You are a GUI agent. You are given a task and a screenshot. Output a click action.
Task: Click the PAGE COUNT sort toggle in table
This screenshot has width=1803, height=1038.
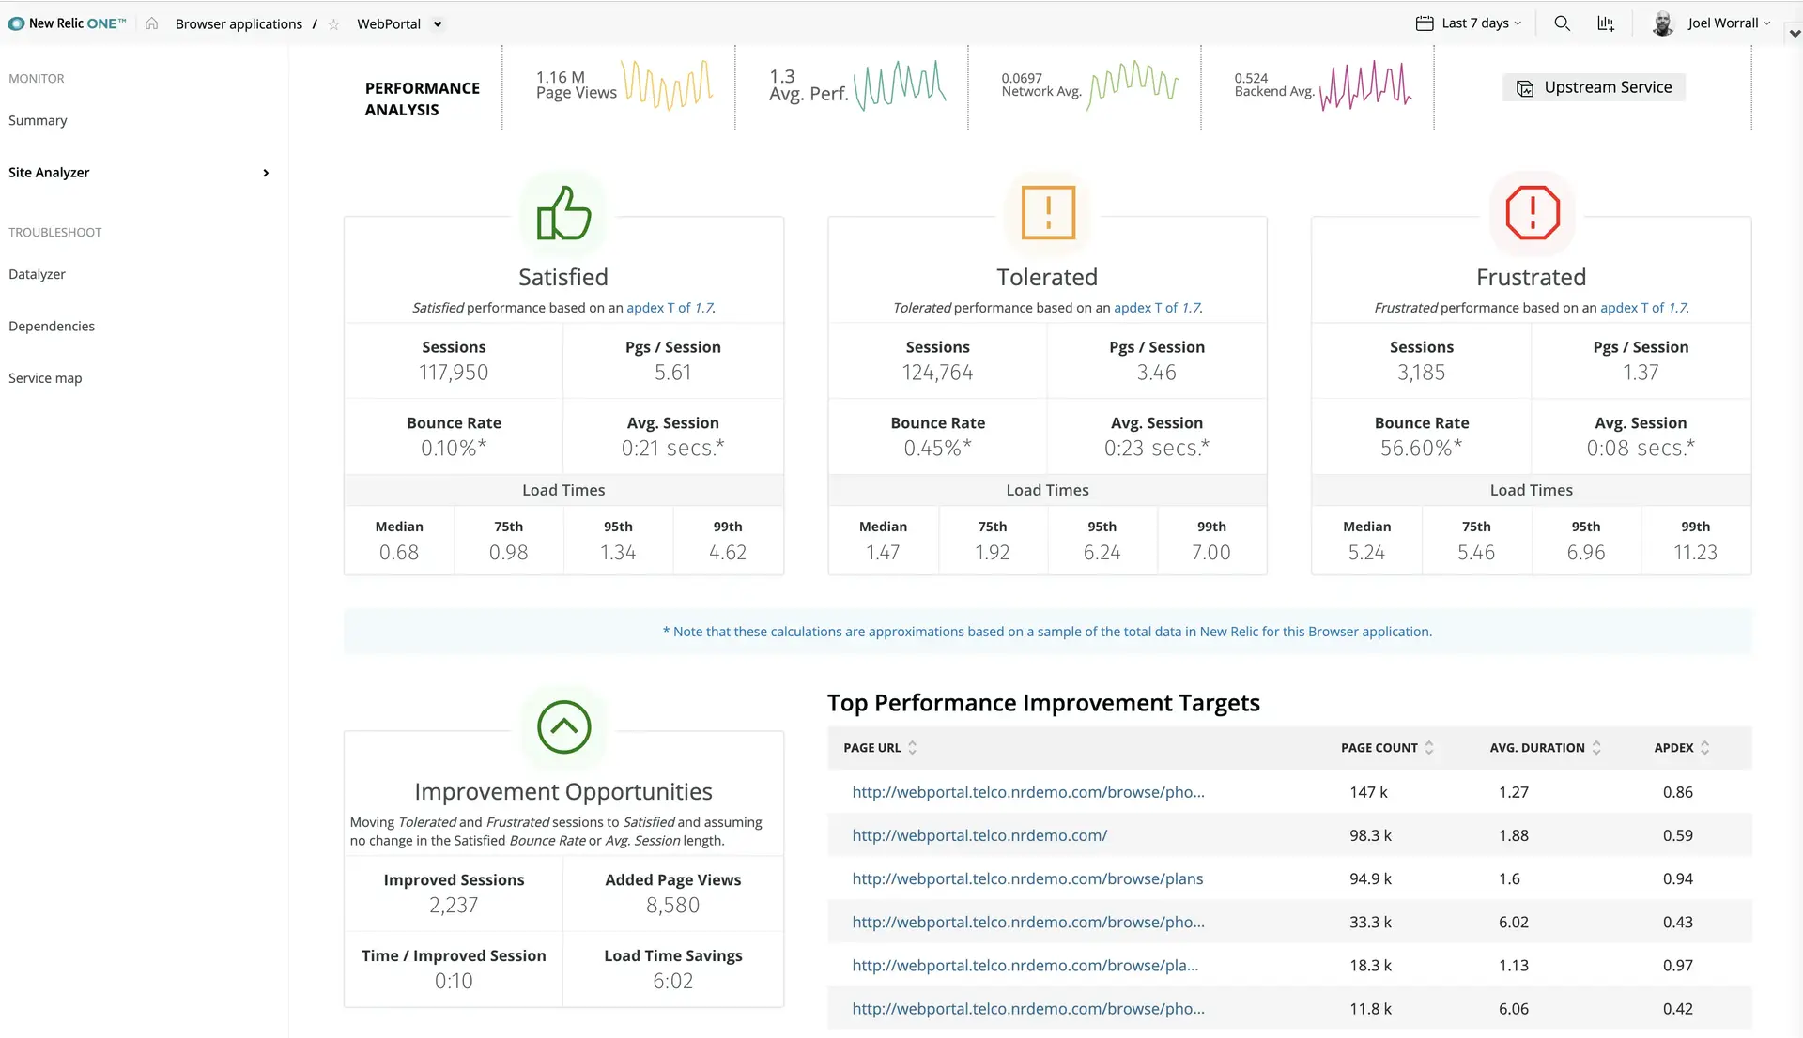[x=1430, y=747]
